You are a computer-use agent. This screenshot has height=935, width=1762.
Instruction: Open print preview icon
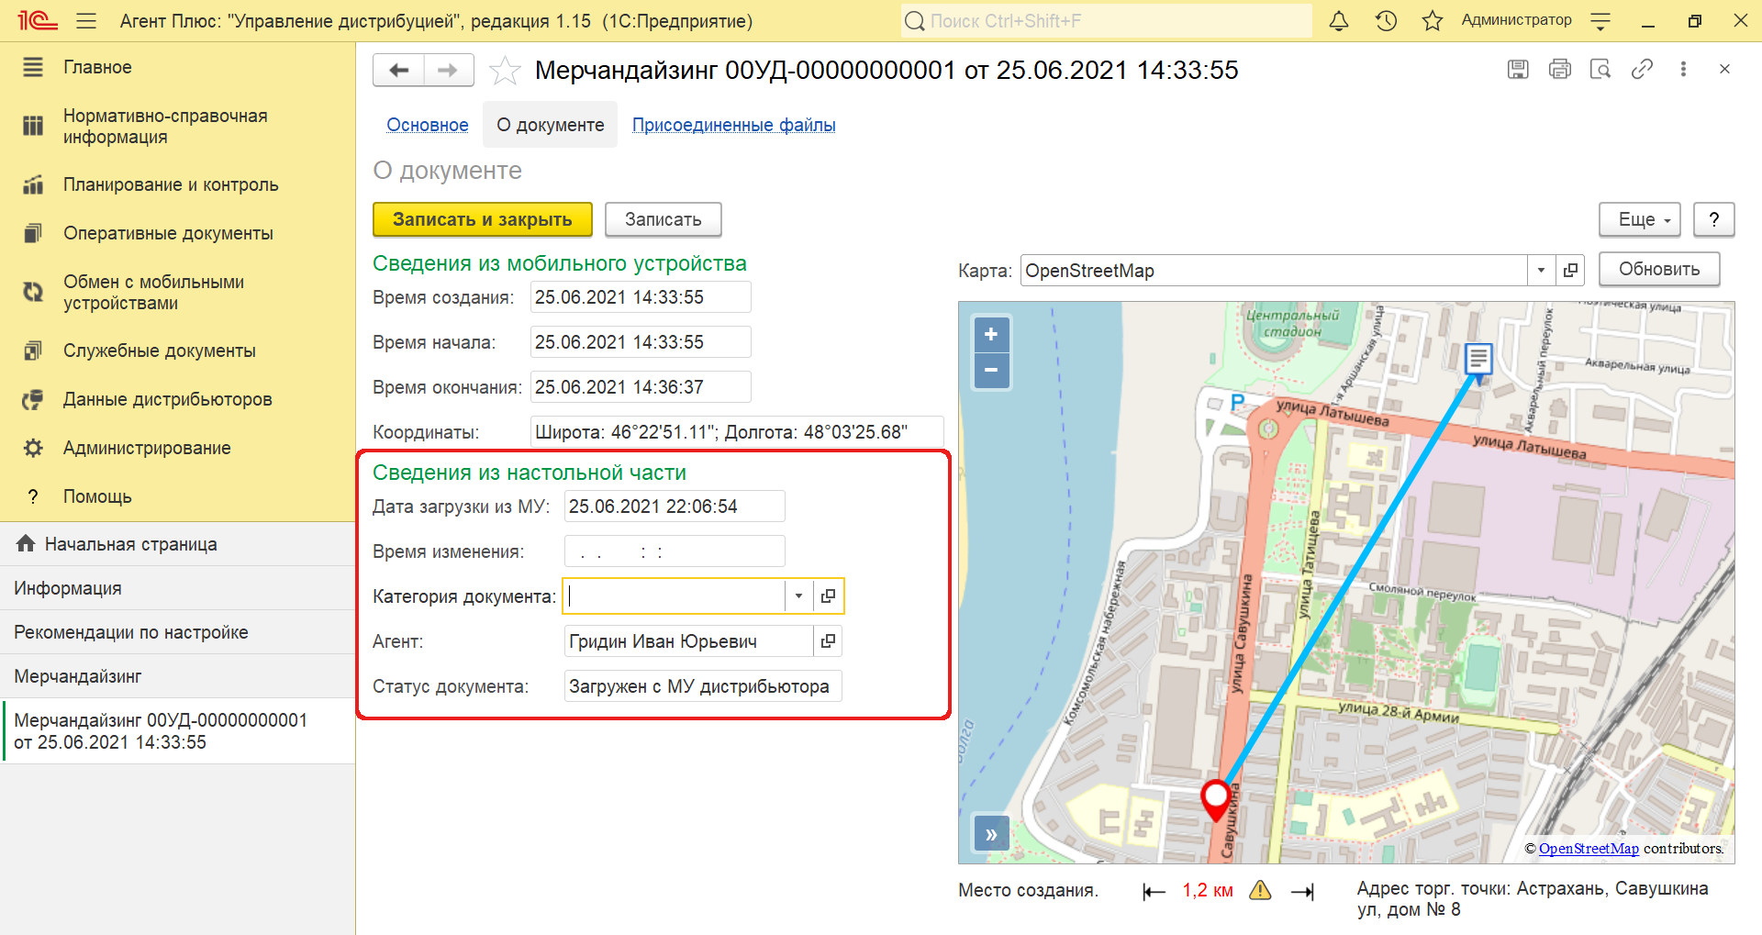1600,69
